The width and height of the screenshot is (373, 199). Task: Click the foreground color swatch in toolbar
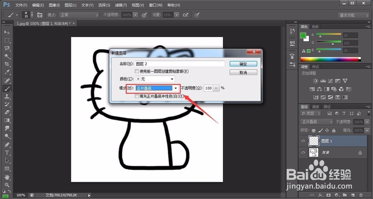click(x=5, y=196)
